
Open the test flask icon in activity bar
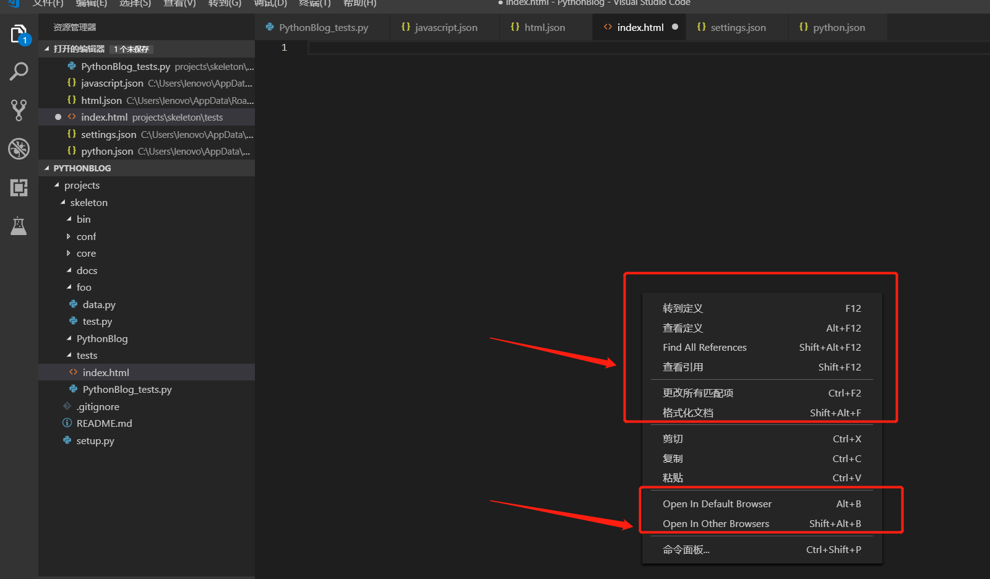pos(19,226)
